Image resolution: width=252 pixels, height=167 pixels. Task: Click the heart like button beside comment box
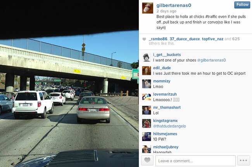tap(147, 160)
